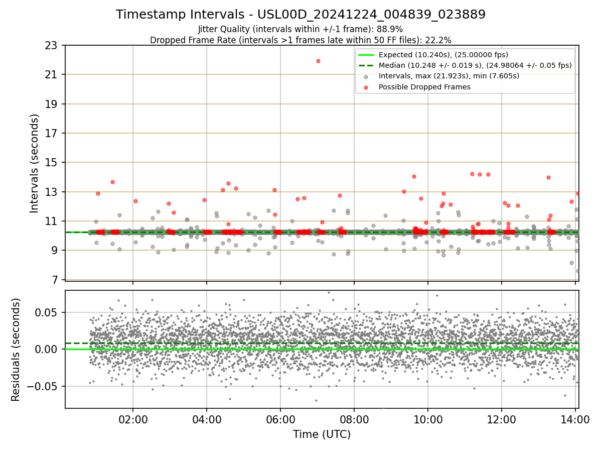Click legend entry 'Expected (10.240s), (25.00000 fps)'
602x452 pixels.
point(443,55)
